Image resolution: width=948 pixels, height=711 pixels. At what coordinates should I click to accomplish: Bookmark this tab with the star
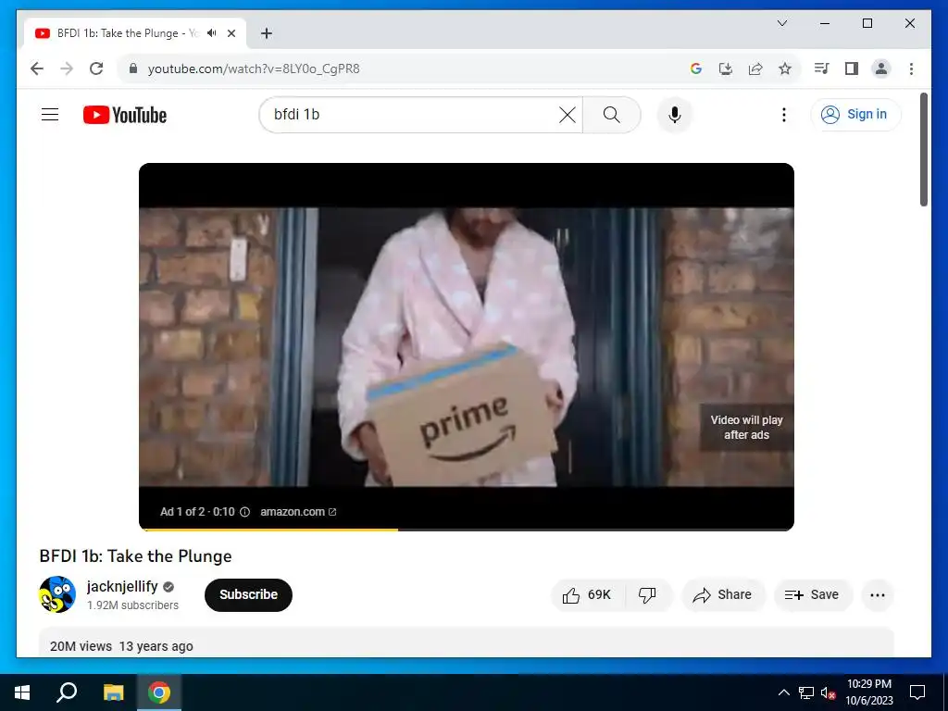click(x=785, y=69)
